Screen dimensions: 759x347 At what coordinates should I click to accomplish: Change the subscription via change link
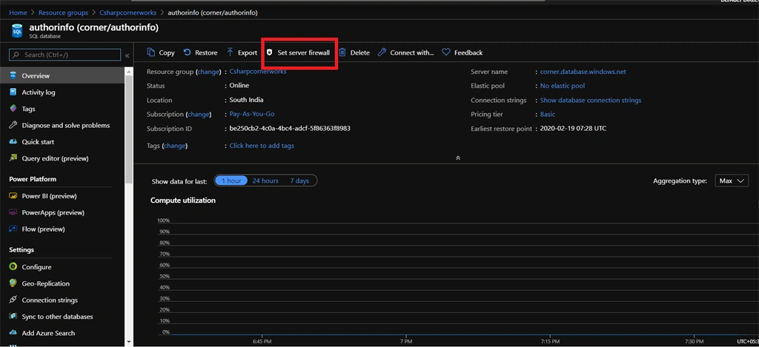pos(199,115)
